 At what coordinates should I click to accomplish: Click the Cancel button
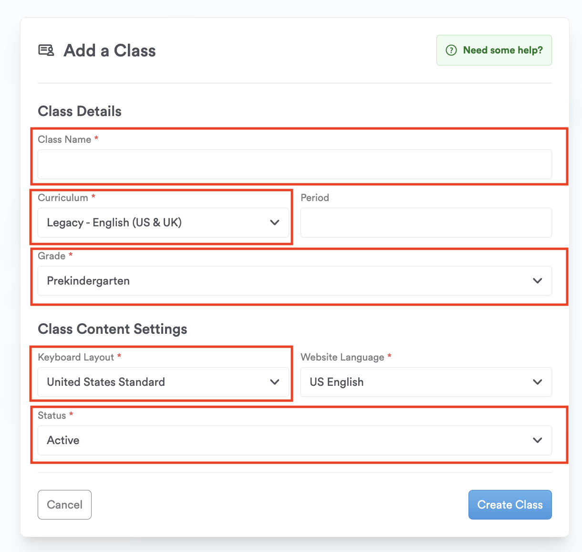64,505
